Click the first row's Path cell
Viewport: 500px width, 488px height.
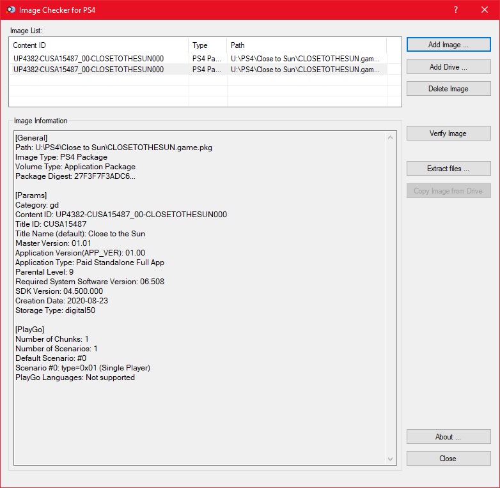coord(305,59)
